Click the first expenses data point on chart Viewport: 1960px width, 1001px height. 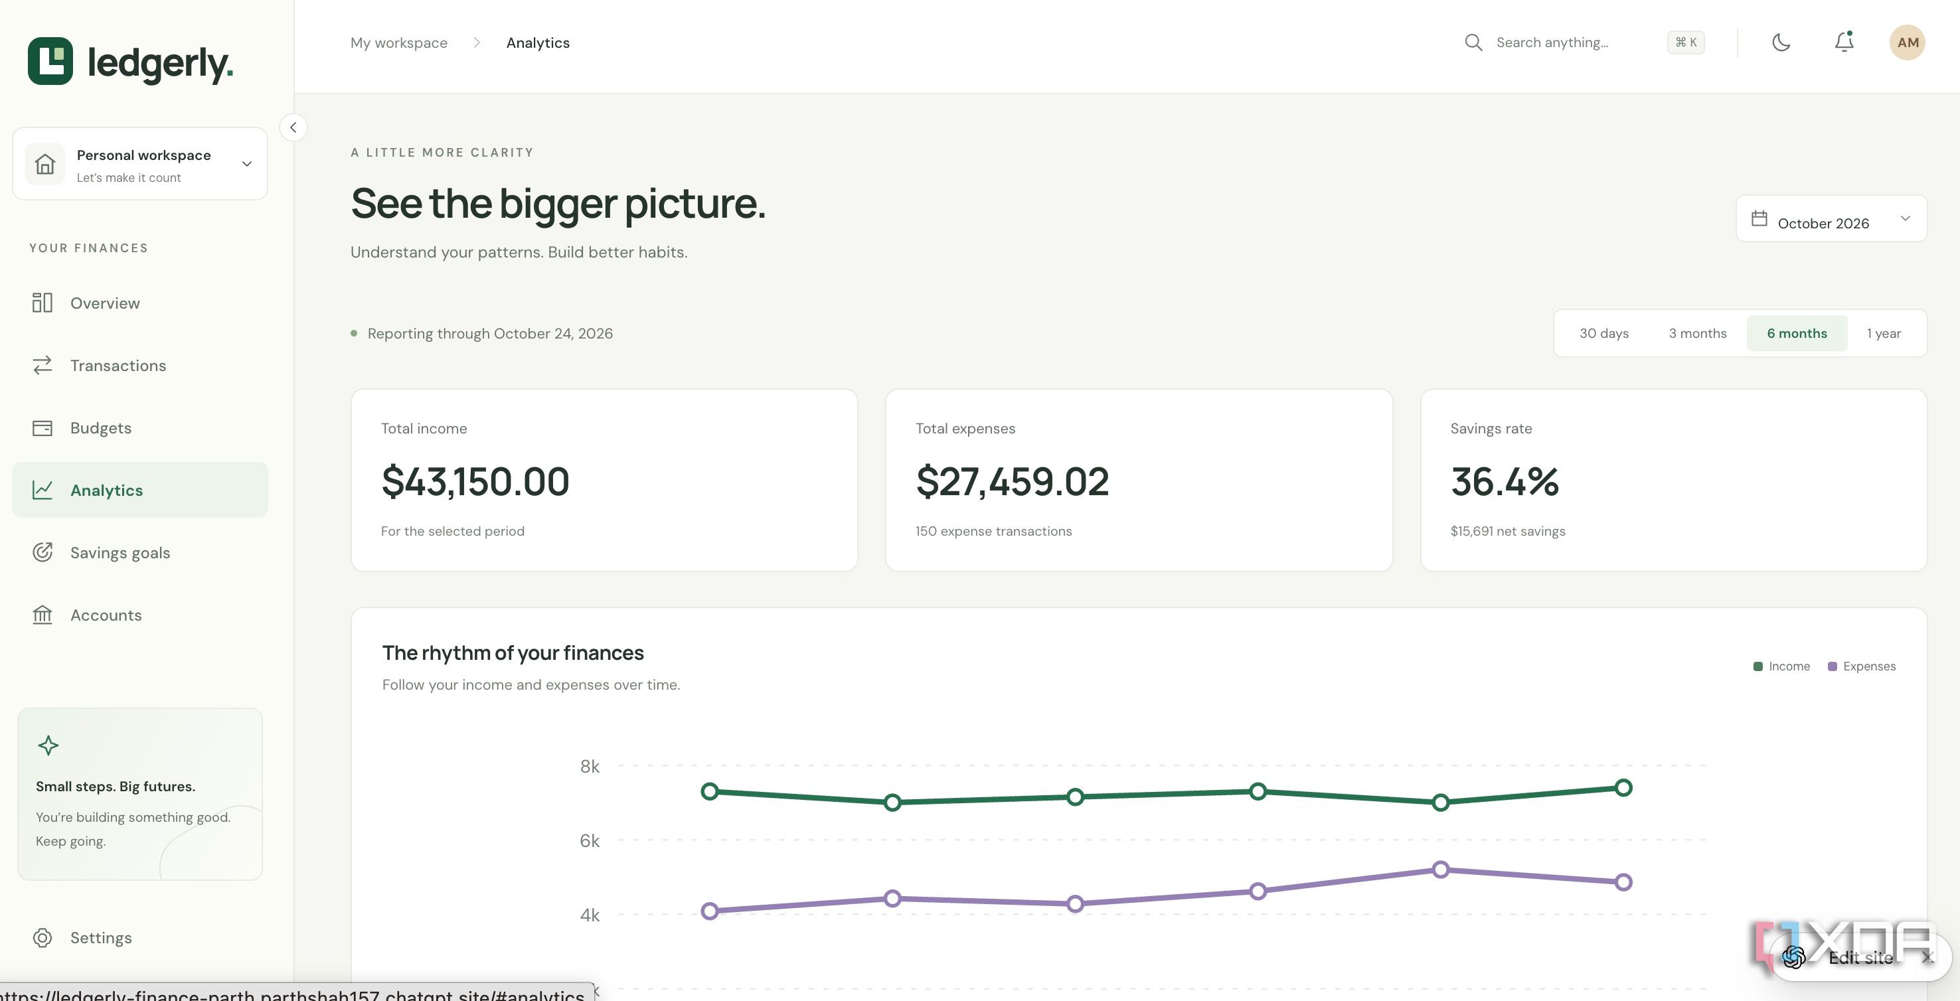pyautogui.click(x=709, y=911)
